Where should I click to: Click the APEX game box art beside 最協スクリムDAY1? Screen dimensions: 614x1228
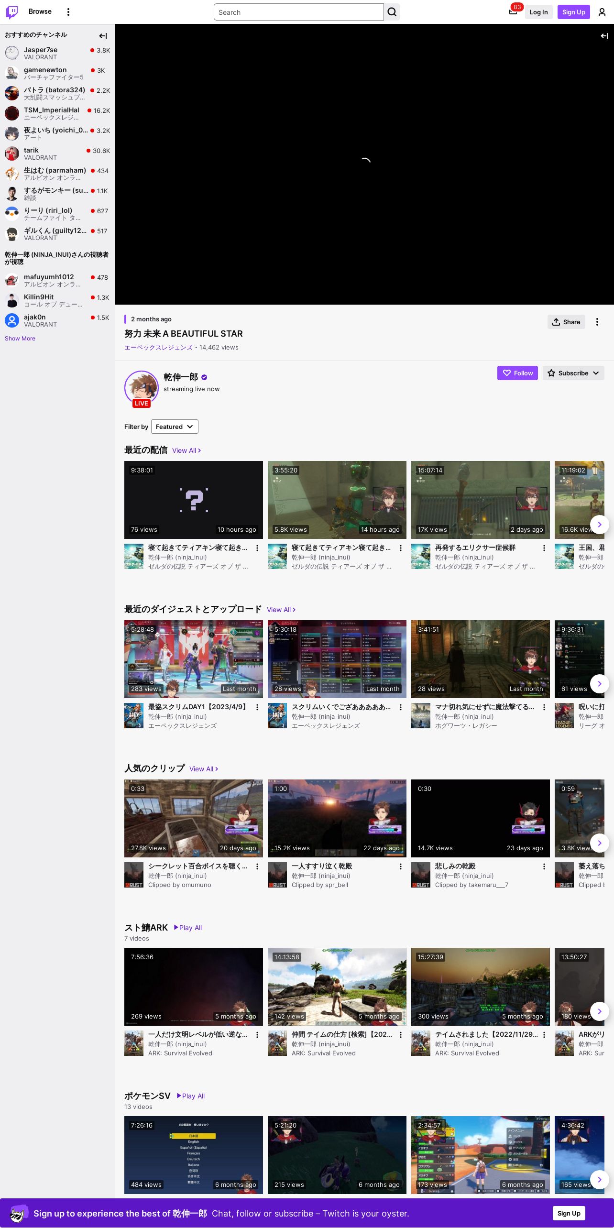click(x=134, y=716)
